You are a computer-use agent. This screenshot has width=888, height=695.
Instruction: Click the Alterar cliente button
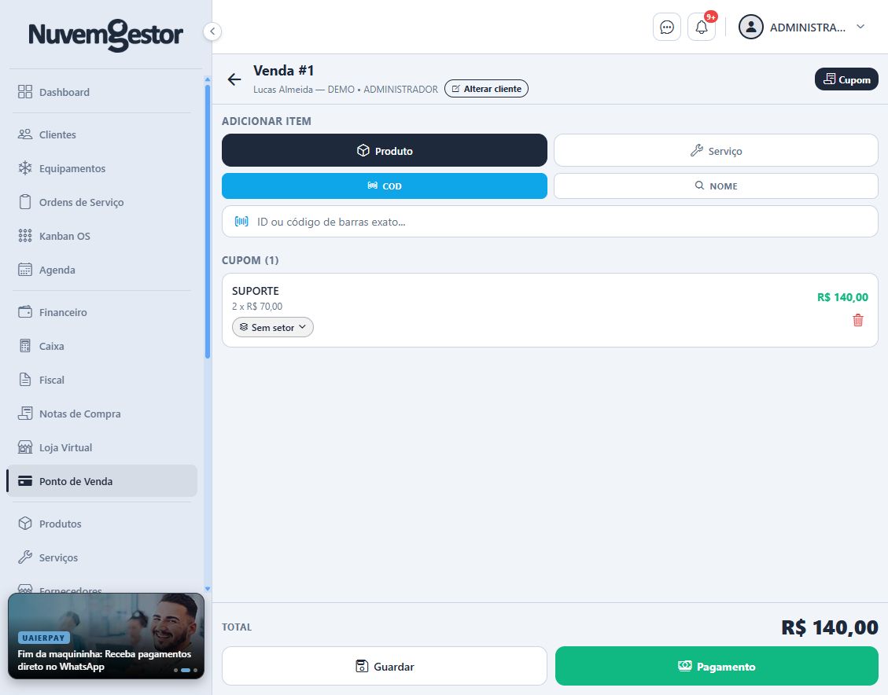pyautogui.click(x=487, y=89)
